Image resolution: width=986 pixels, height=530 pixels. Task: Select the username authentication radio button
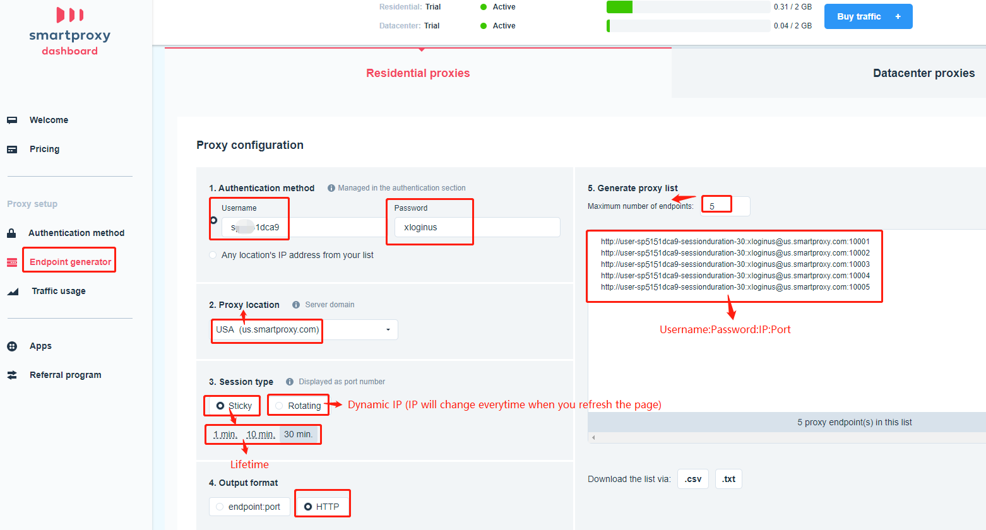click(213, 220)
